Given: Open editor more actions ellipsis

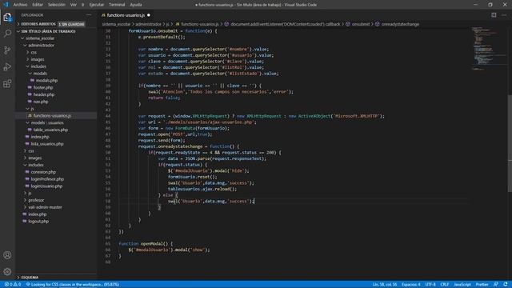Looking at the screenshot, I should (504, 15).
